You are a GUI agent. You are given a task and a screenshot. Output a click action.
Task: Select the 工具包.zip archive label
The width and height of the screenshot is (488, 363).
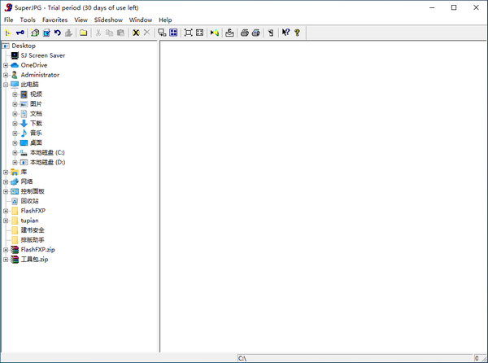34,260
